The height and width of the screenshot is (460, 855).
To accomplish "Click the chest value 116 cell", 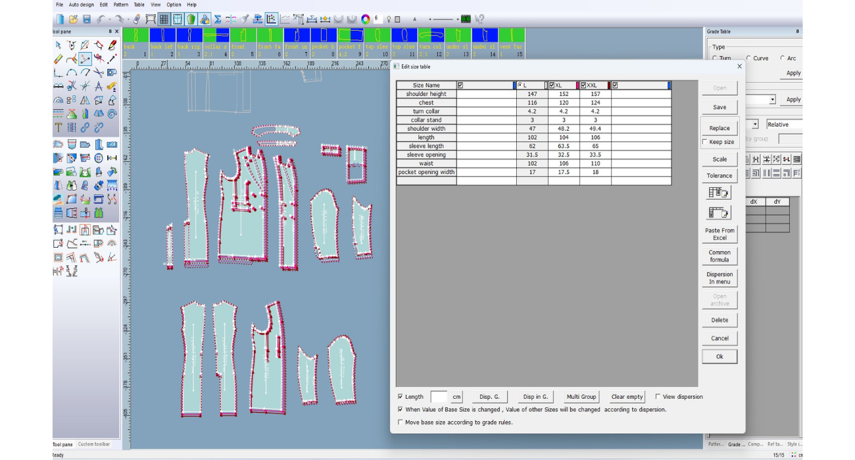I will [532, 103].
